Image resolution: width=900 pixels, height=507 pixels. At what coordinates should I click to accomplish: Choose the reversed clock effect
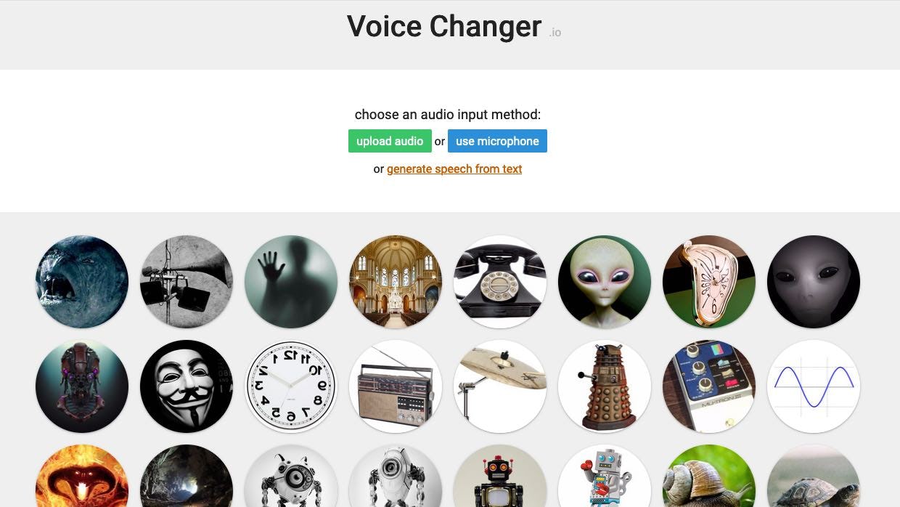[x=291, y=386]
